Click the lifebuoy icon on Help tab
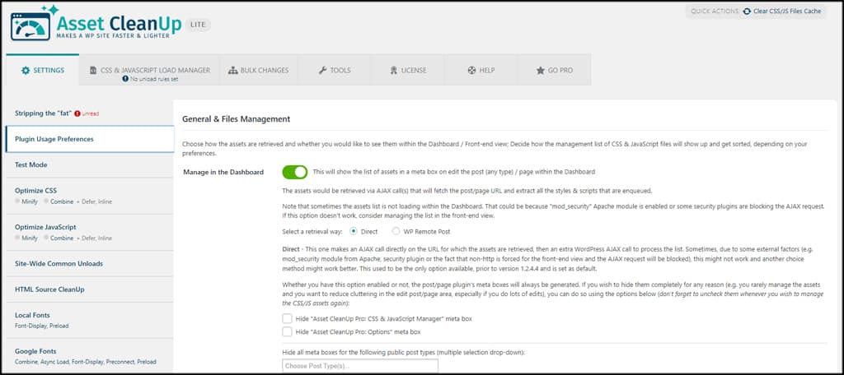 pos(471,71)
